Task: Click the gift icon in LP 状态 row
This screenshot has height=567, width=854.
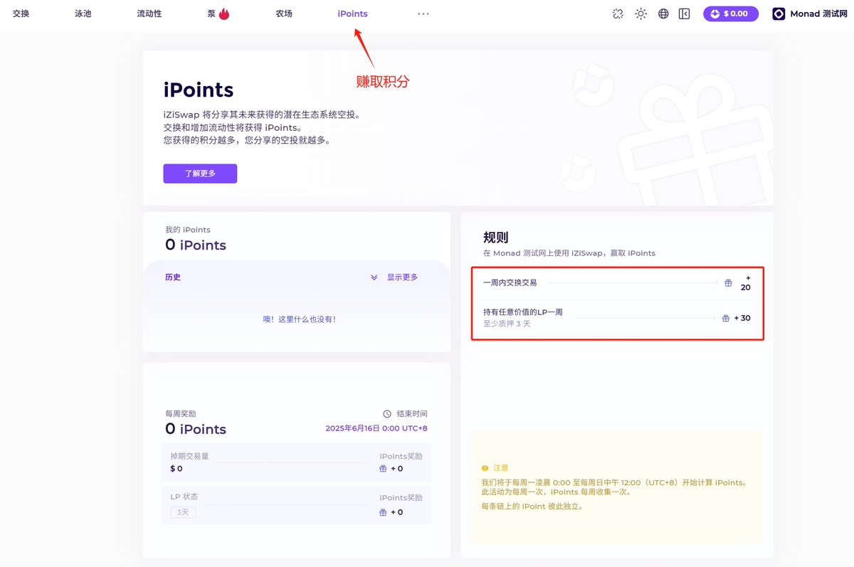Action: coord(383,512)
